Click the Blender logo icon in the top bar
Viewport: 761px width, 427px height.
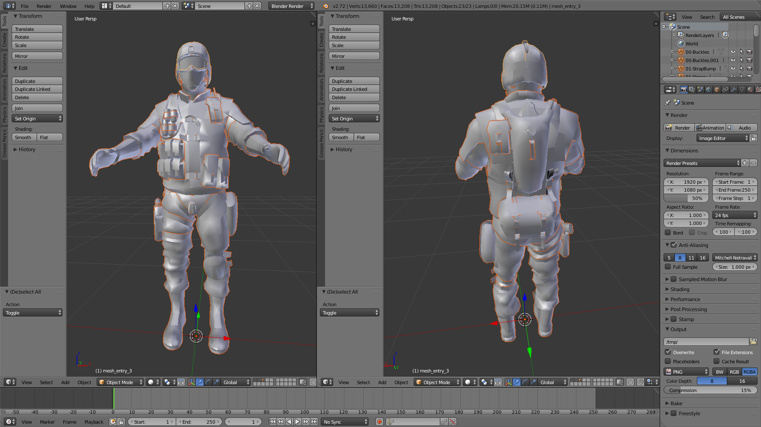[x=325, y=6]
